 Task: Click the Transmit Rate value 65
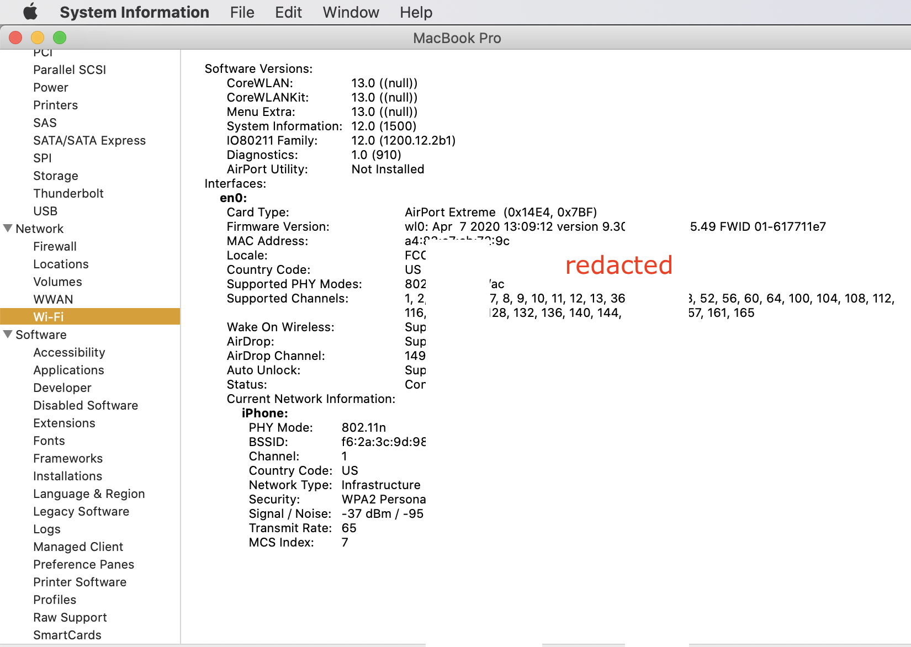click(x=349, y=528)
